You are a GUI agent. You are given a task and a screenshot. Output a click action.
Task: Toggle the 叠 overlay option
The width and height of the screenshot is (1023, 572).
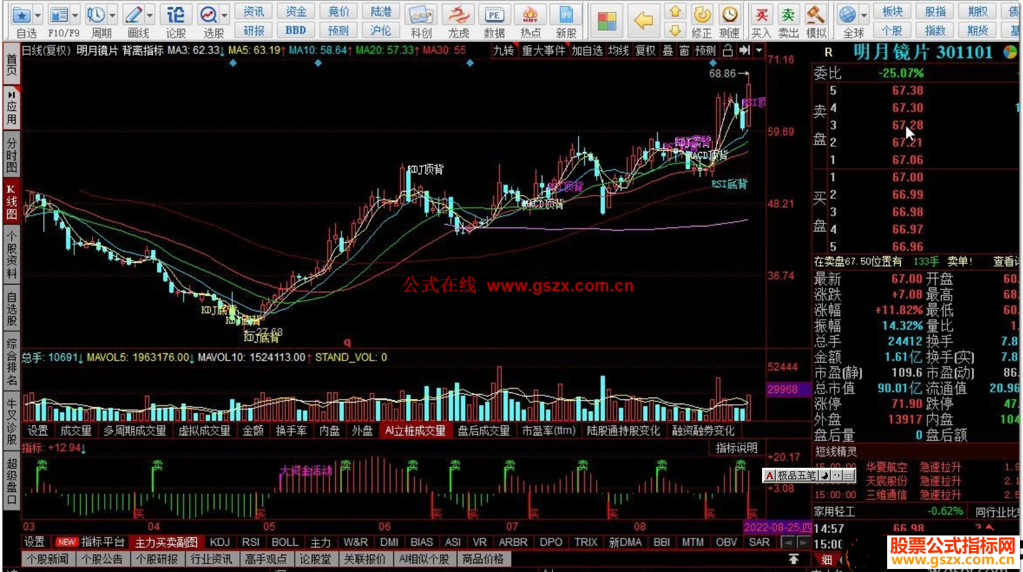pyautogui.click(x=668, y=51)
